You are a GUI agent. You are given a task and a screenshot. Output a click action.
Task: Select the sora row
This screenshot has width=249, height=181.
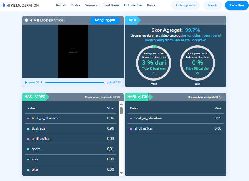point(71,160)
